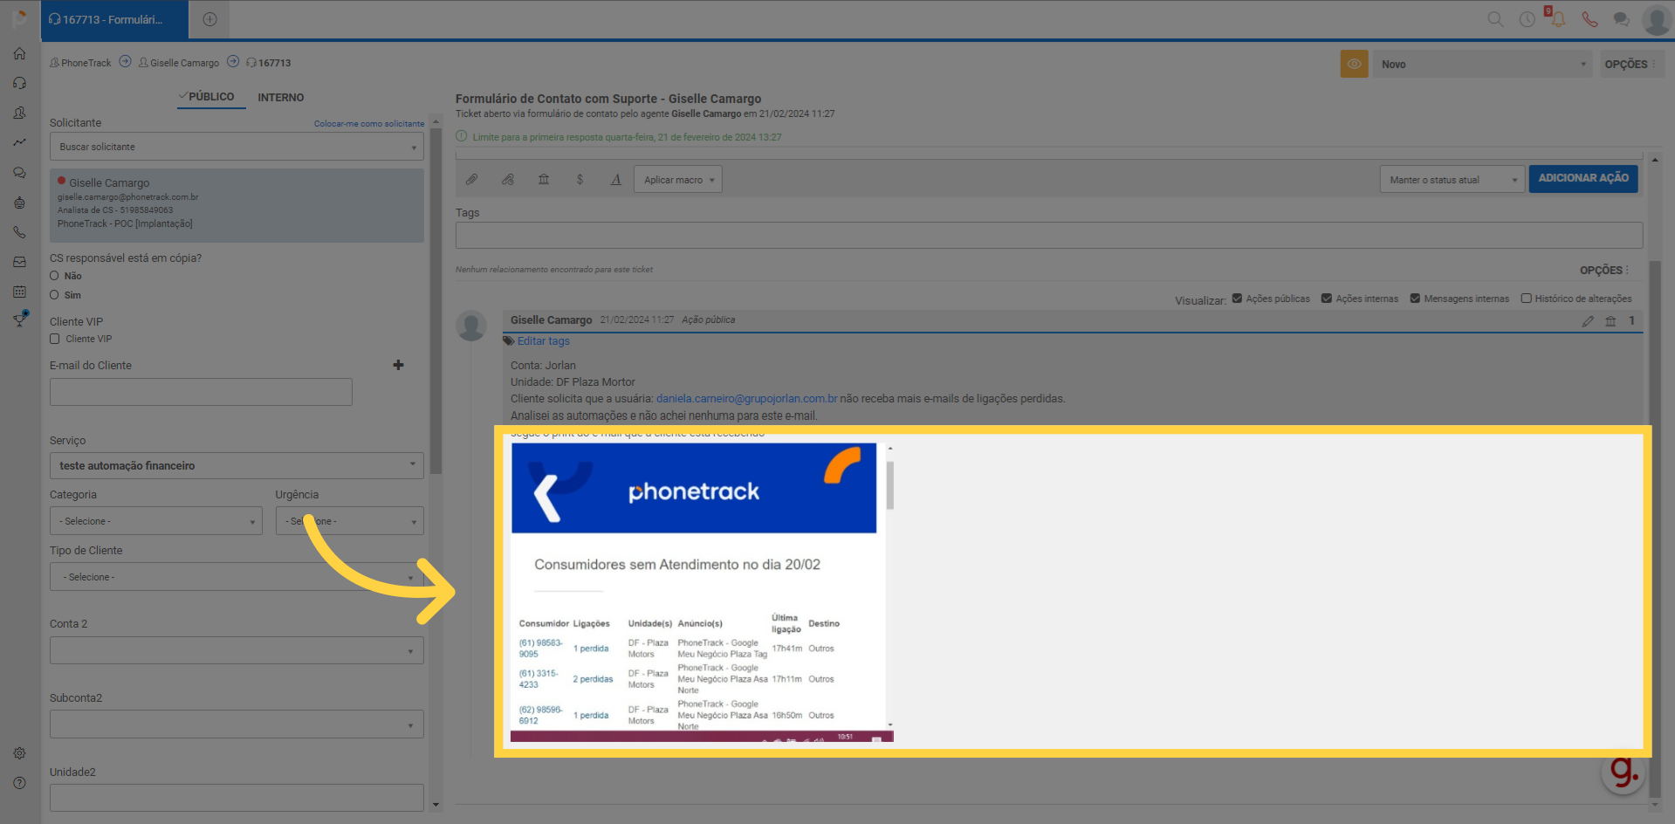Open the Categoria dropdown

155,521
